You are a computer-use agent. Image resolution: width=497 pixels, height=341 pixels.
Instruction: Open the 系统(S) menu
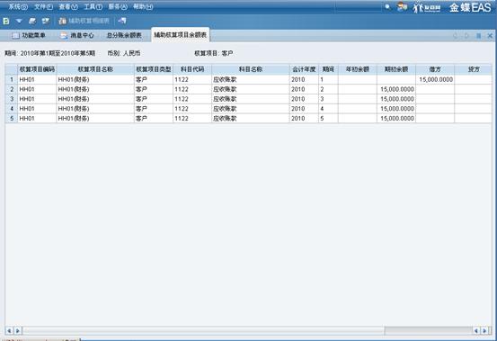(x=18, y=6)
